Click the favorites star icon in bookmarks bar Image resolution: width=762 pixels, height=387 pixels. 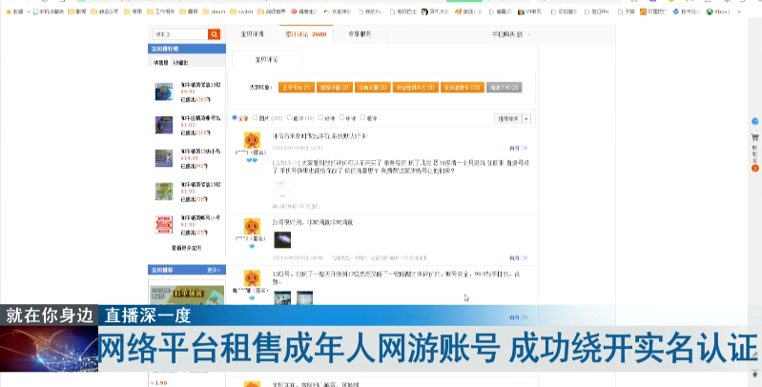9,11
